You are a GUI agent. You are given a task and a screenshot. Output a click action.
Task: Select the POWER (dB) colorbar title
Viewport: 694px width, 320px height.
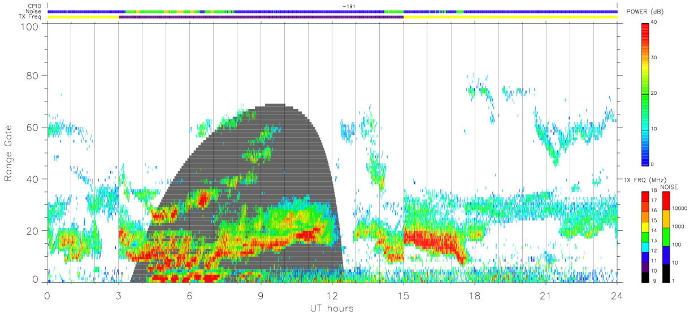[x=644, y=12]
